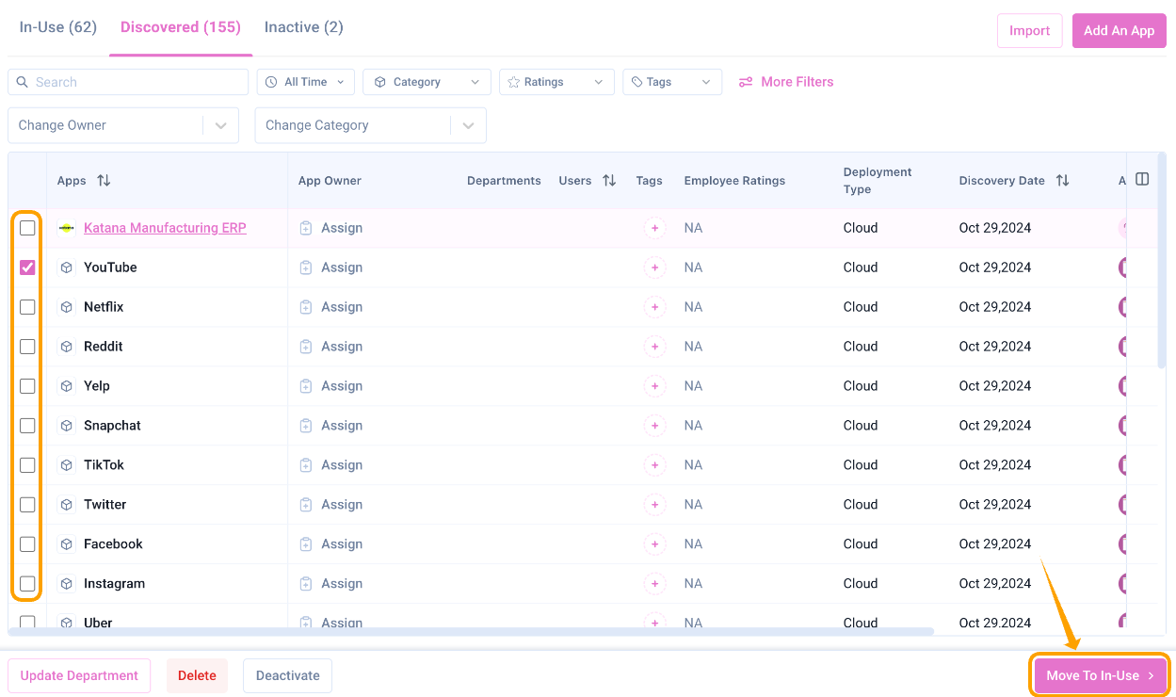Image resolution: width=1176 pixels, height=697 pixels.
Task: Click the horizontal scrollbar under the table
Action: (471, 631)
